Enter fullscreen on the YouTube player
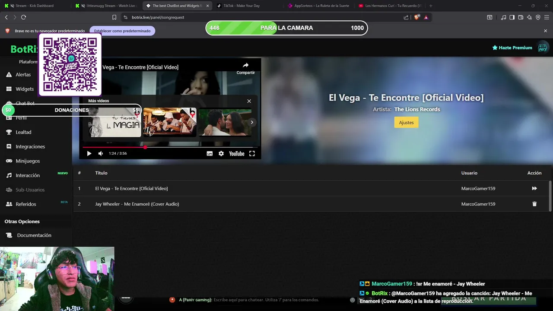 pos(252,153)
